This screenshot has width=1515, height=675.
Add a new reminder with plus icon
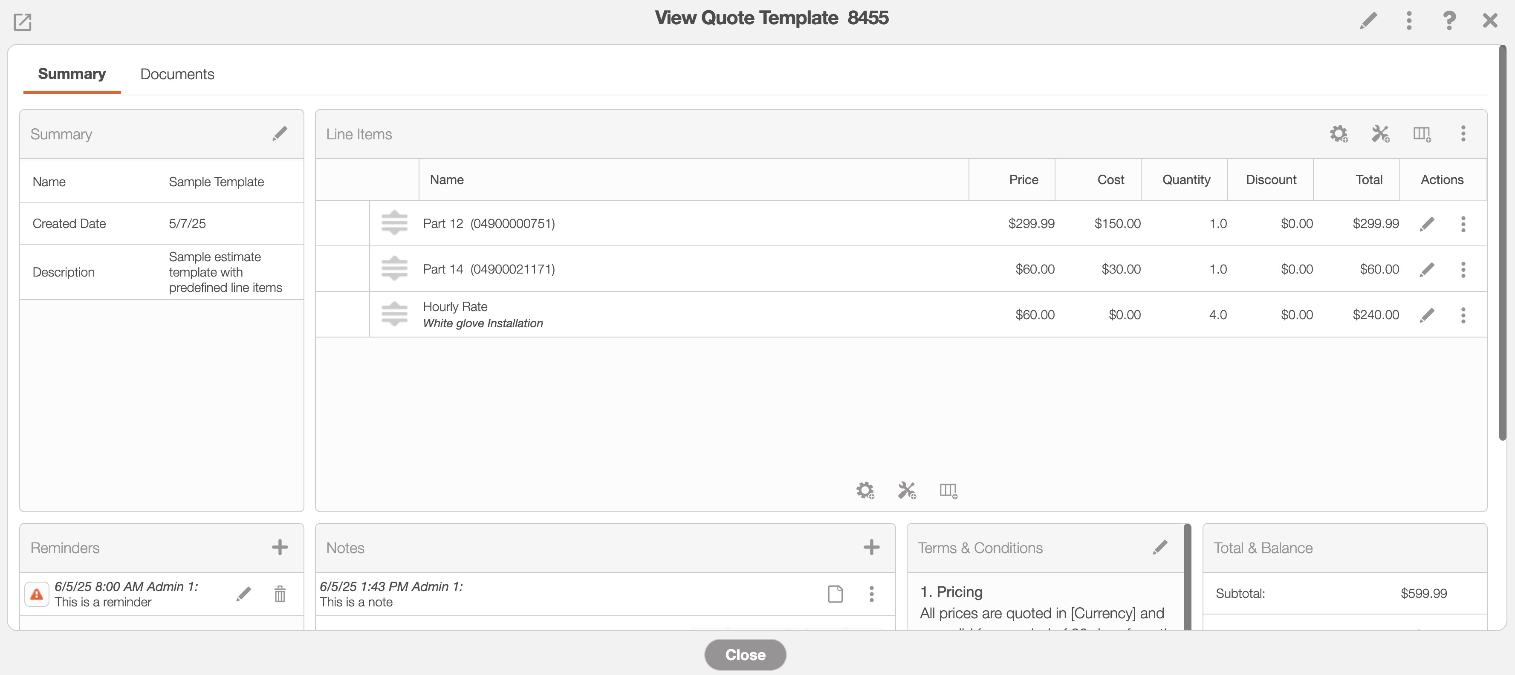pyautogui.click(x=280, y=548)
